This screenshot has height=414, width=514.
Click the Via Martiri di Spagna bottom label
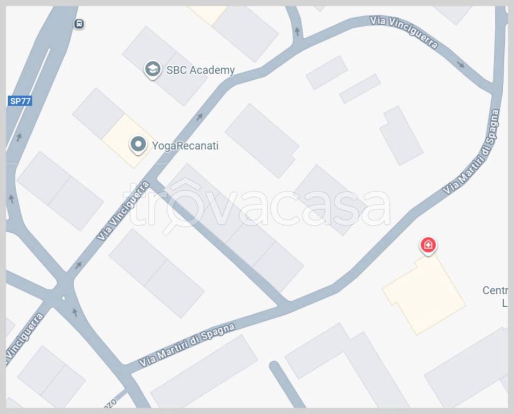[187, 345]
